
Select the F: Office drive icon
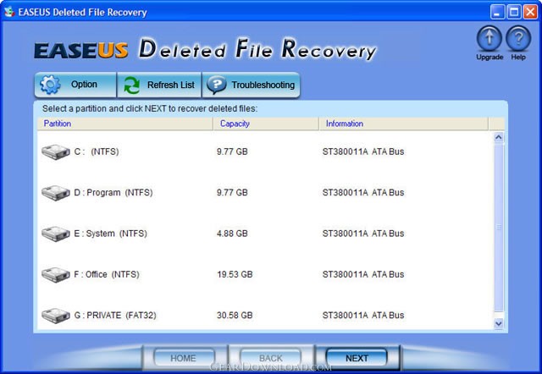(x=56, y=274)
